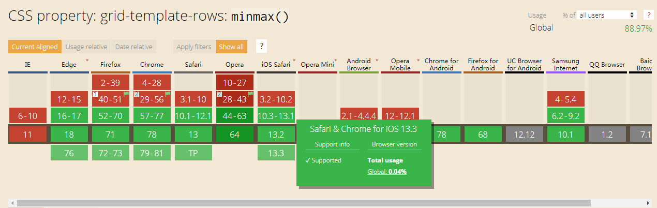The height and width of the screenshot is (208, 657).
Task: Select the Safari TP version cell
Action: click(x=193, y=153)
